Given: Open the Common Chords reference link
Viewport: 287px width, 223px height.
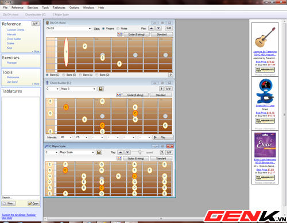Looking at the screenshot, I should (x=15, y=30).
